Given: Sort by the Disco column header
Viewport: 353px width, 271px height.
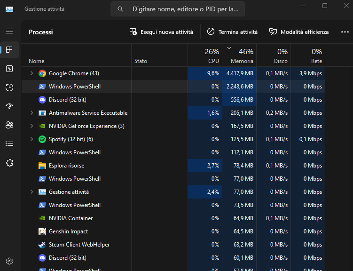Looking at the screenshot, I should coord(274,56).
